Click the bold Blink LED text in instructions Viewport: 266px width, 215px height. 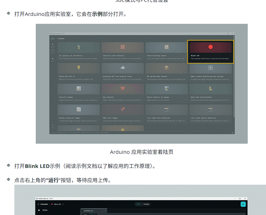(37, 166)
